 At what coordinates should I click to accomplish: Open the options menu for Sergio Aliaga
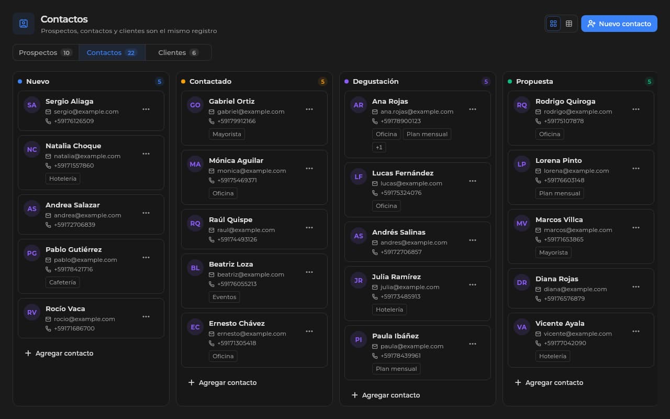click(146, 109)
